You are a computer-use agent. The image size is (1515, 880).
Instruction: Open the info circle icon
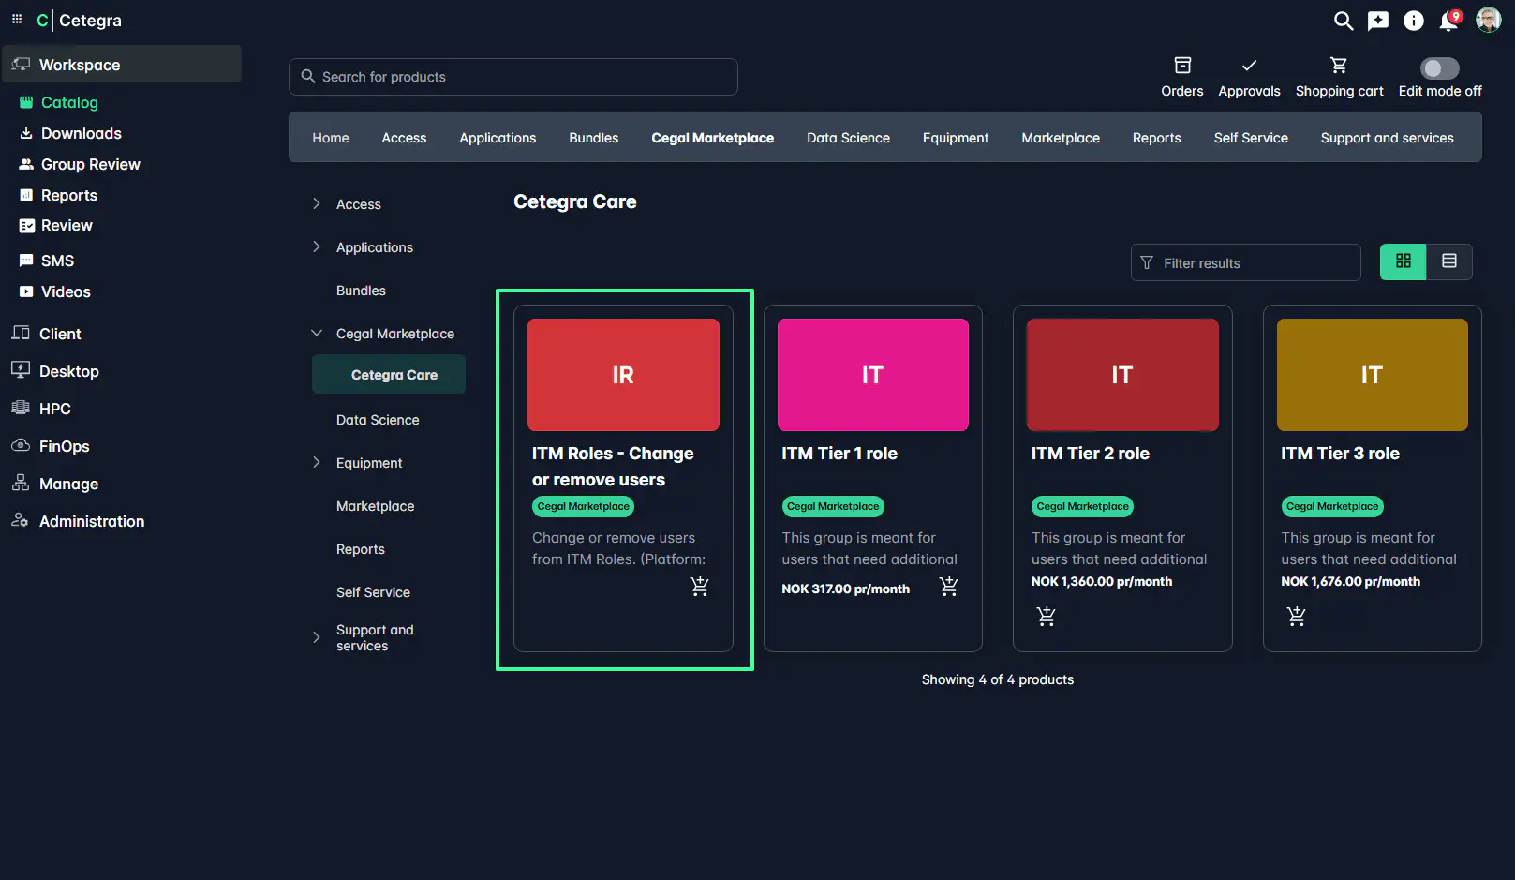click(1413, 21)
